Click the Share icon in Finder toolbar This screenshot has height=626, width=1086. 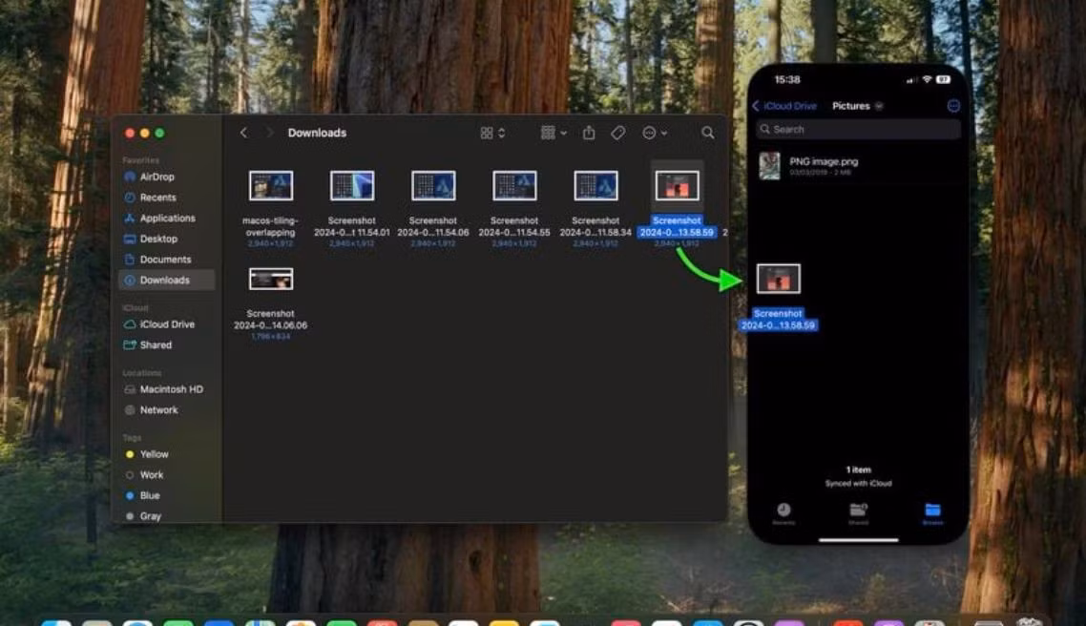589,133
